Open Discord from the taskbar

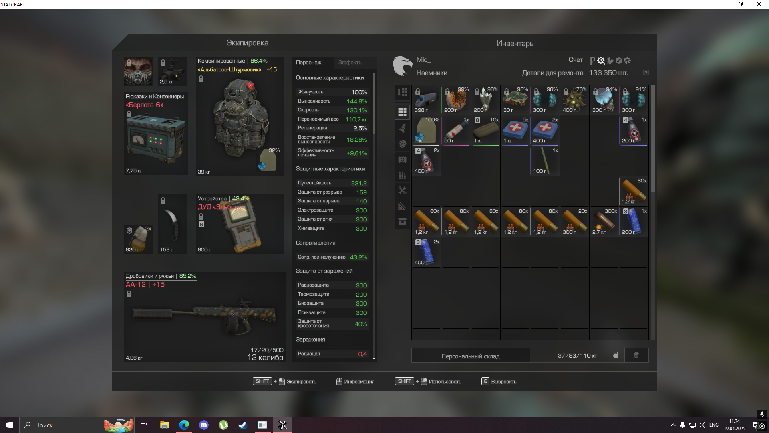point(204,425)
